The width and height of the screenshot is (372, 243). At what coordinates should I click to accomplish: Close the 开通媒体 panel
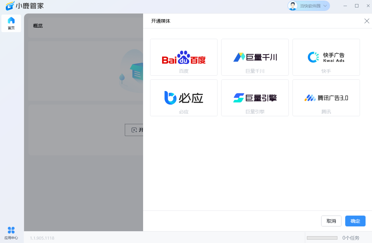click(x=367, y=21)
